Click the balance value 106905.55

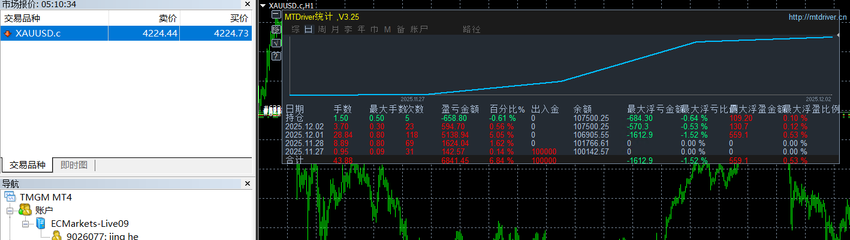tap(591, 135)
